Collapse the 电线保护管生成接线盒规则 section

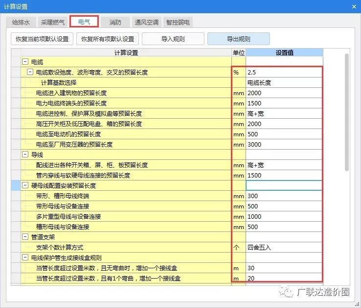pos(25,257)
